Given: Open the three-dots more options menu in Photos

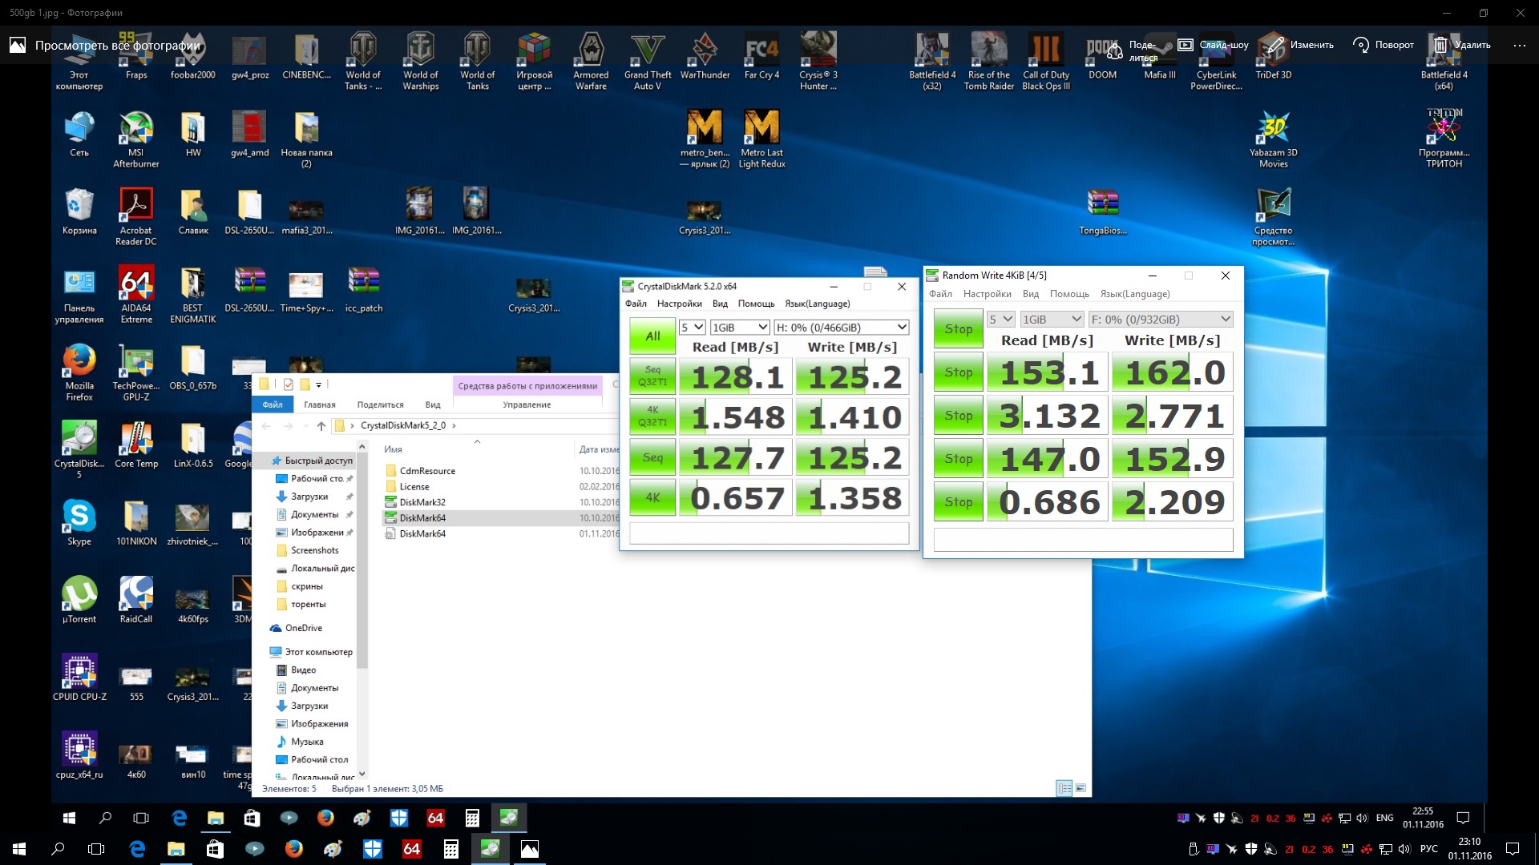Looking at the screenshot, I should (x=1519, y=45).
